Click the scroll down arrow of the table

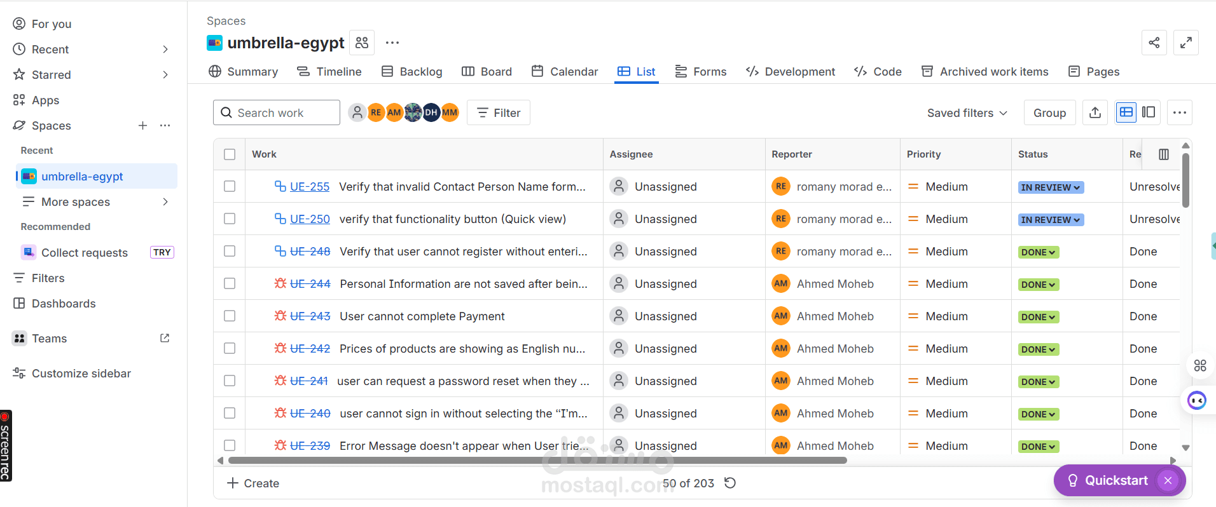[1185, 447]
